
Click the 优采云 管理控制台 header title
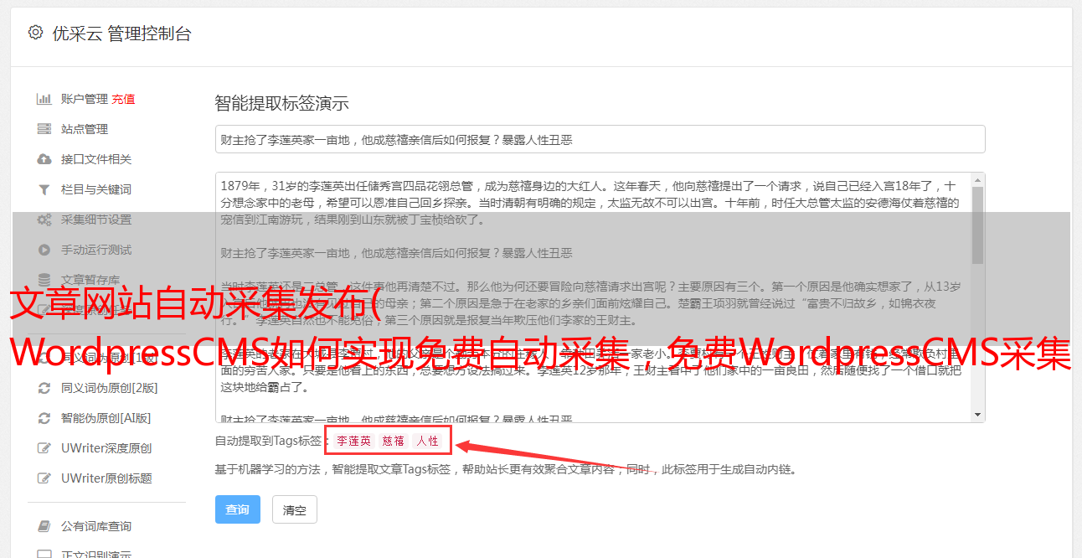(121, 34)
